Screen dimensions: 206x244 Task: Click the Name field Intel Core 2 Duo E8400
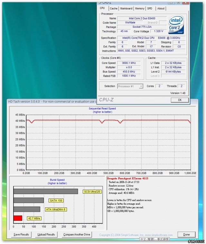pos(142,18)
